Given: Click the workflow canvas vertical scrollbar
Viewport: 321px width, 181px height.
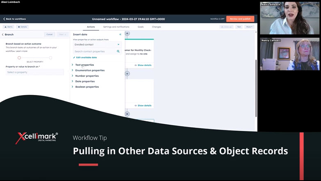Looking at the screenshot, I should click(x=256, y=88).
